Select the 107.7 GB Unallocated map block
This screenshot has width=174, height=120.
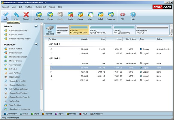[x=152, y=30]
